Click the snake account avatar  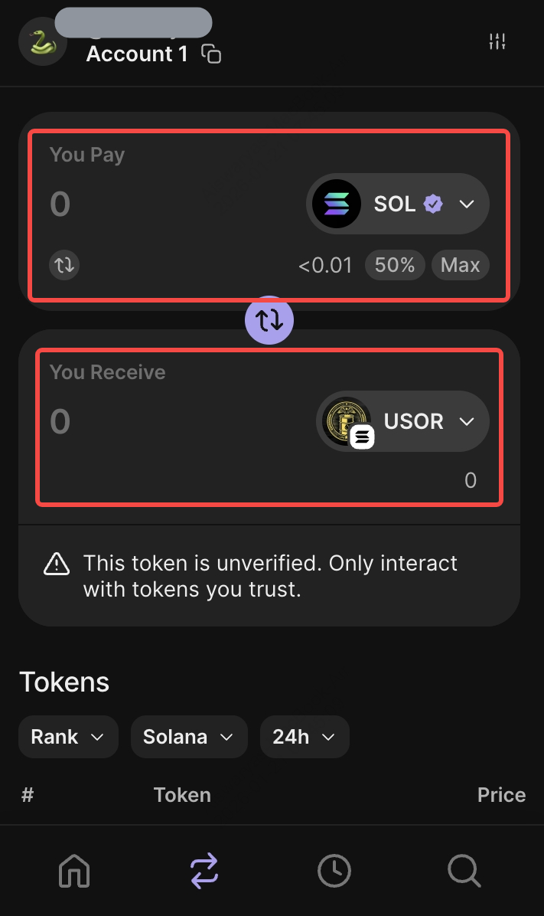[x=43, y=41]
